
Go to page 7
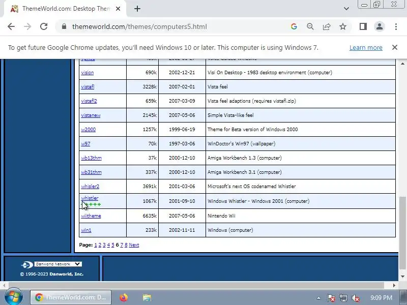point(122,245)
